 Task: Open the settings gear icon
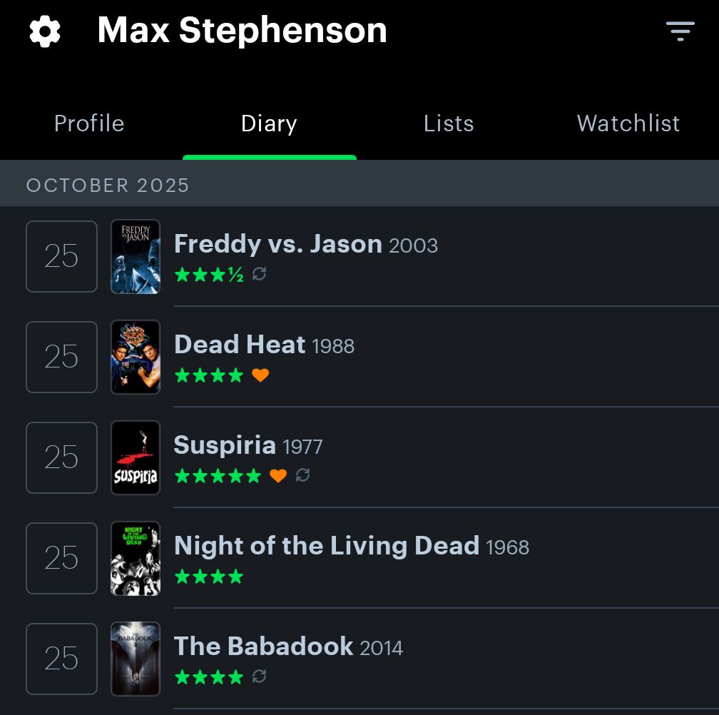(45, 31)
